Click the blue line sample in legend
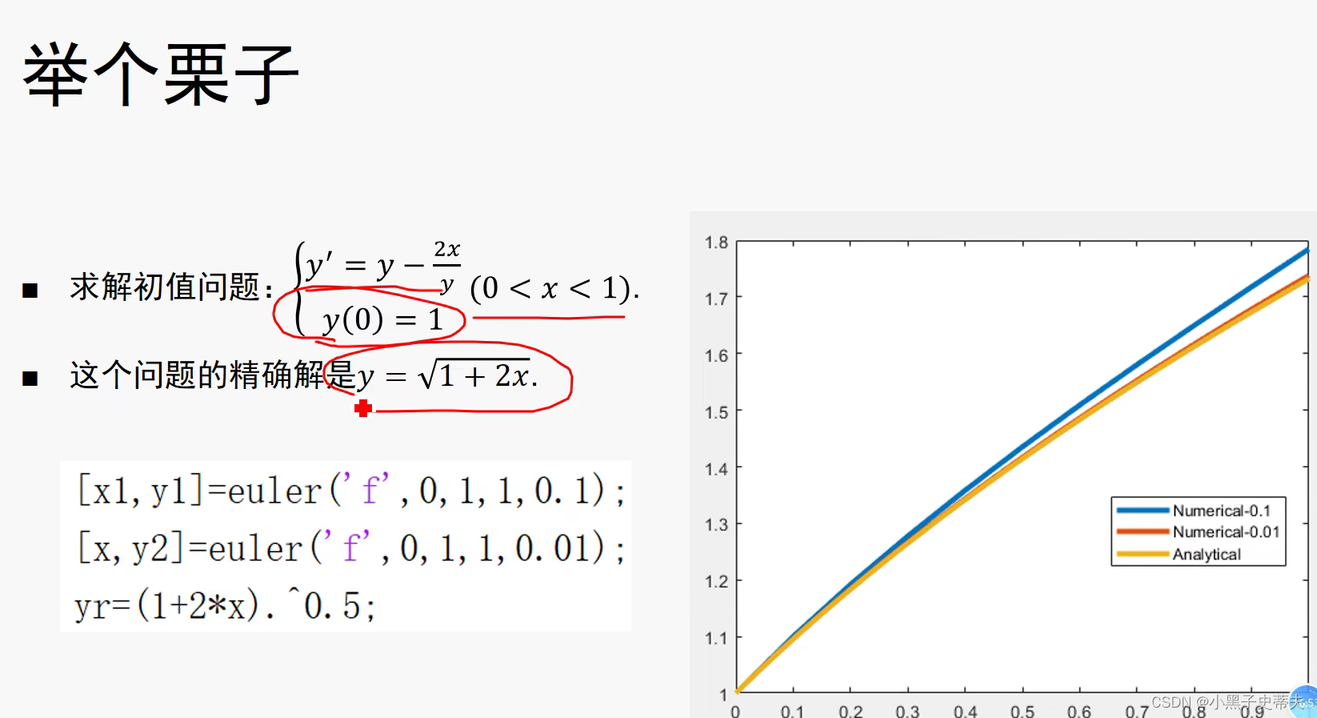1317x718 pixels. point(1143,510)
